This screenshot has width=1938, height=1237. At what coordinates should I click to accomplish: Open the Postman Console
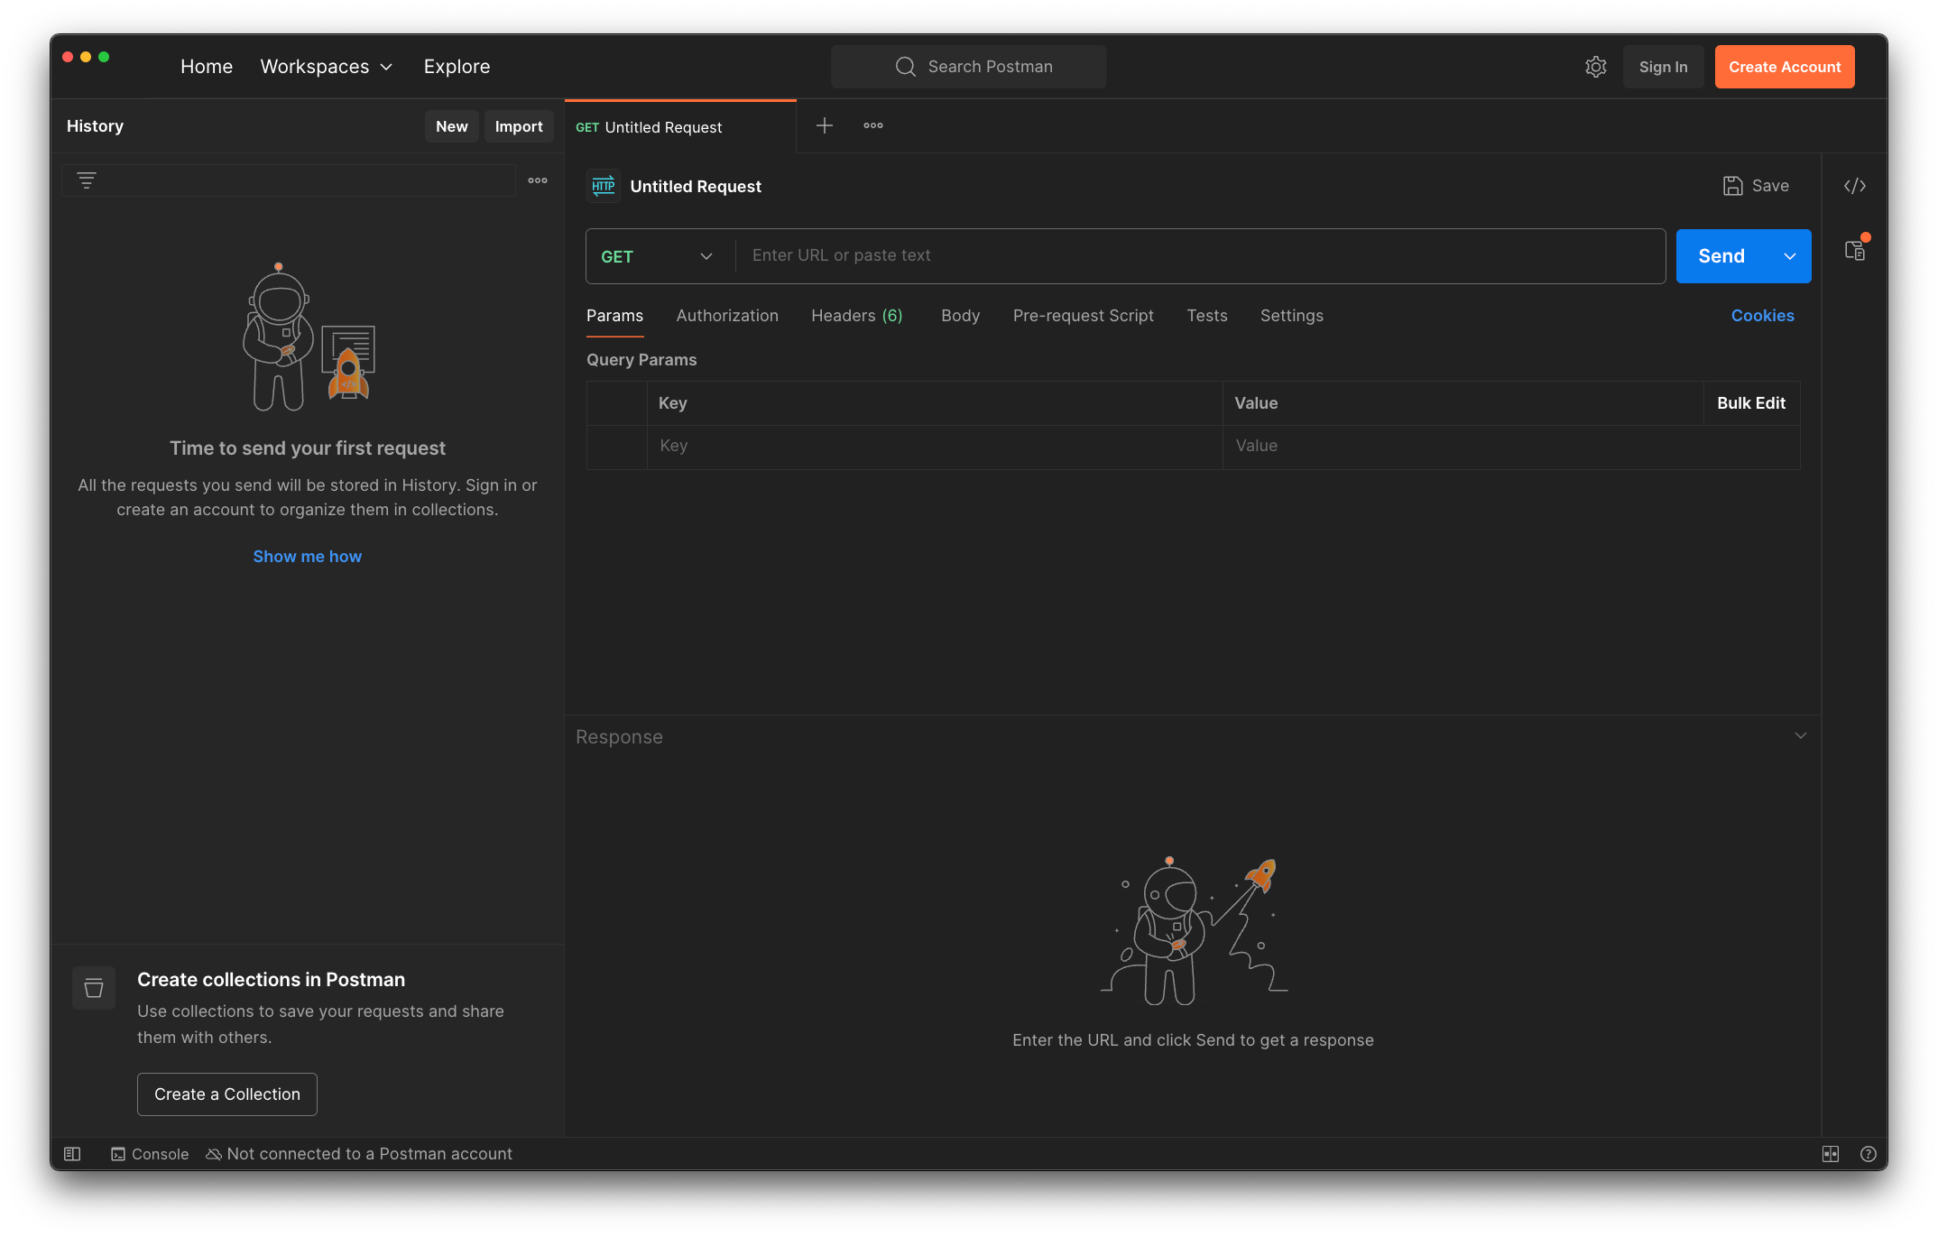tap(150, 1154)
